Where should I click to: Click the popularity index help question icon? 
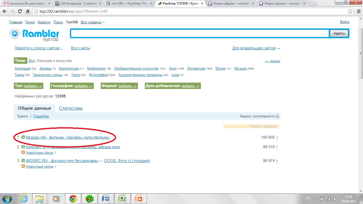click(x=277, y=116)
